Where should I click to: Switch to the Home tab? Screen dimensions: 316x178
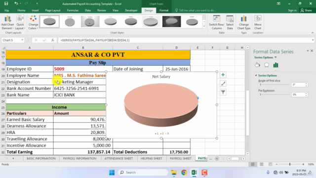pos(21,10)
